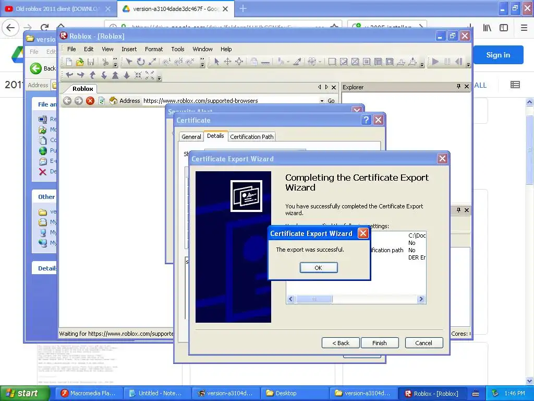Click the Pause button in the toolbar
534x401 pixels.
point(447,62)
